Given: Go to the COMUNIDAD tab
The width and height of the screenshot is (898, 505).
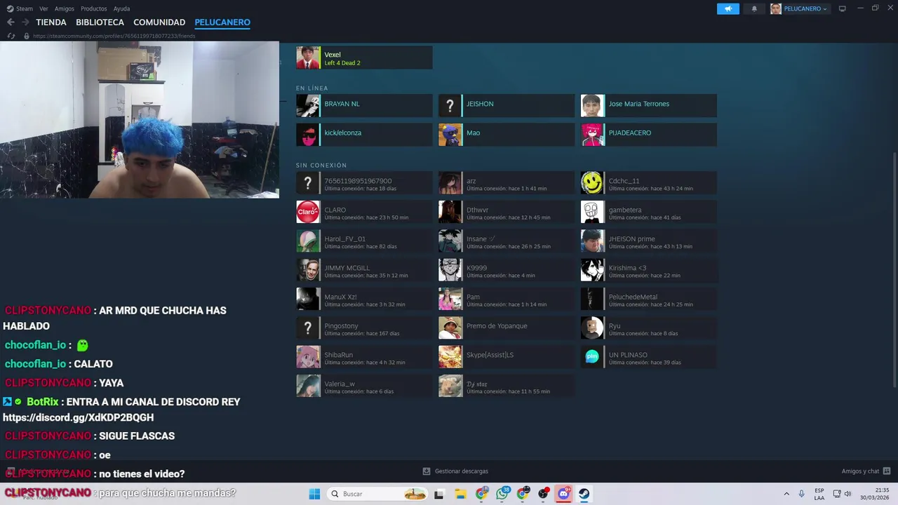Looking at the screenshot, I should 159,22.
